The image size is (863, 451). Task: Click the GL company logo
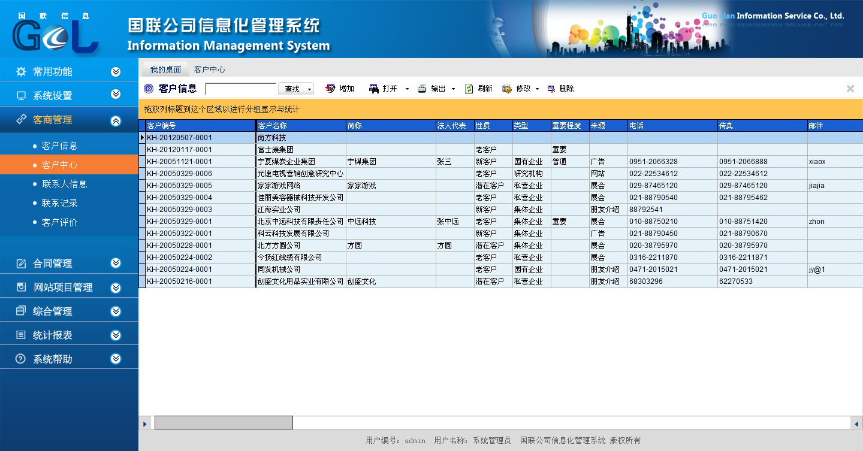coord(55,34)
